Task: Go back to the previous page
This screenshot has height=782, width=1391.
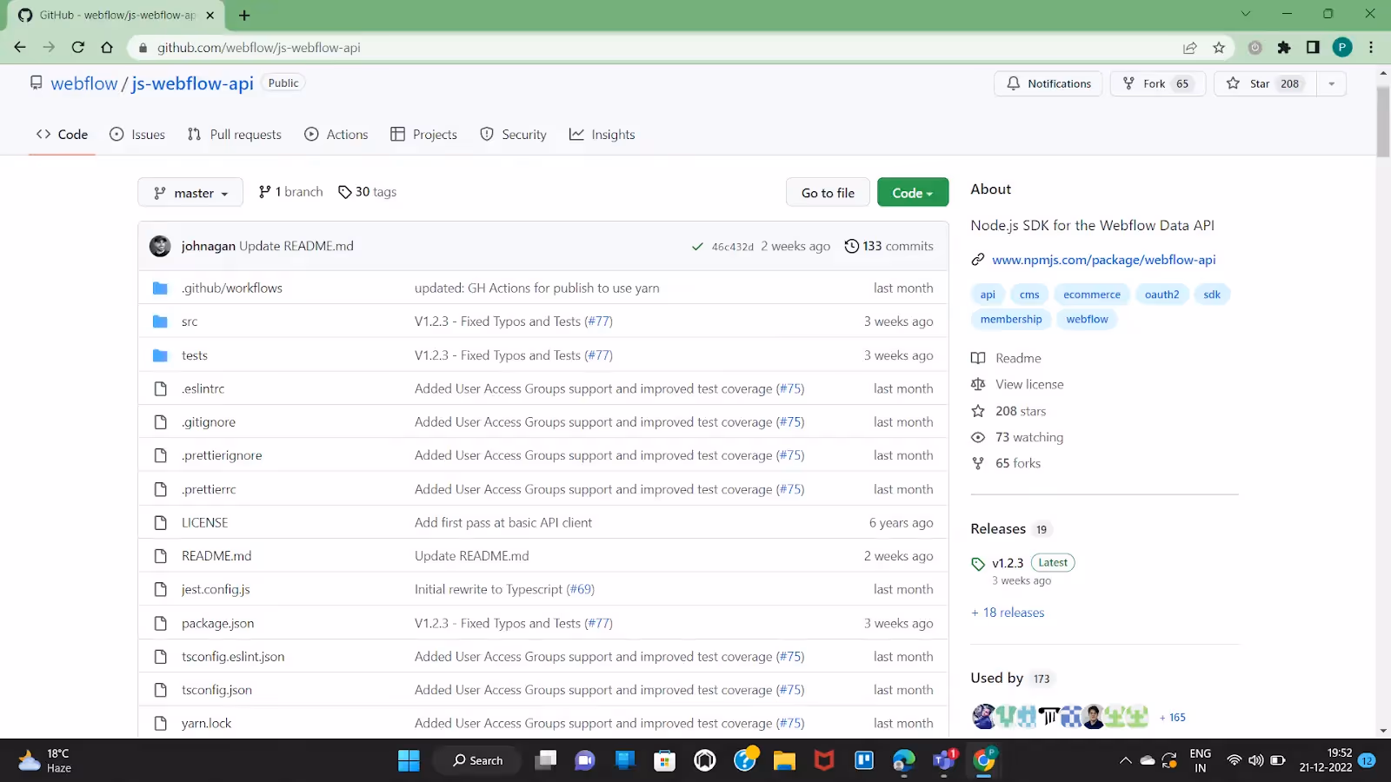Action: click(20, 48)
